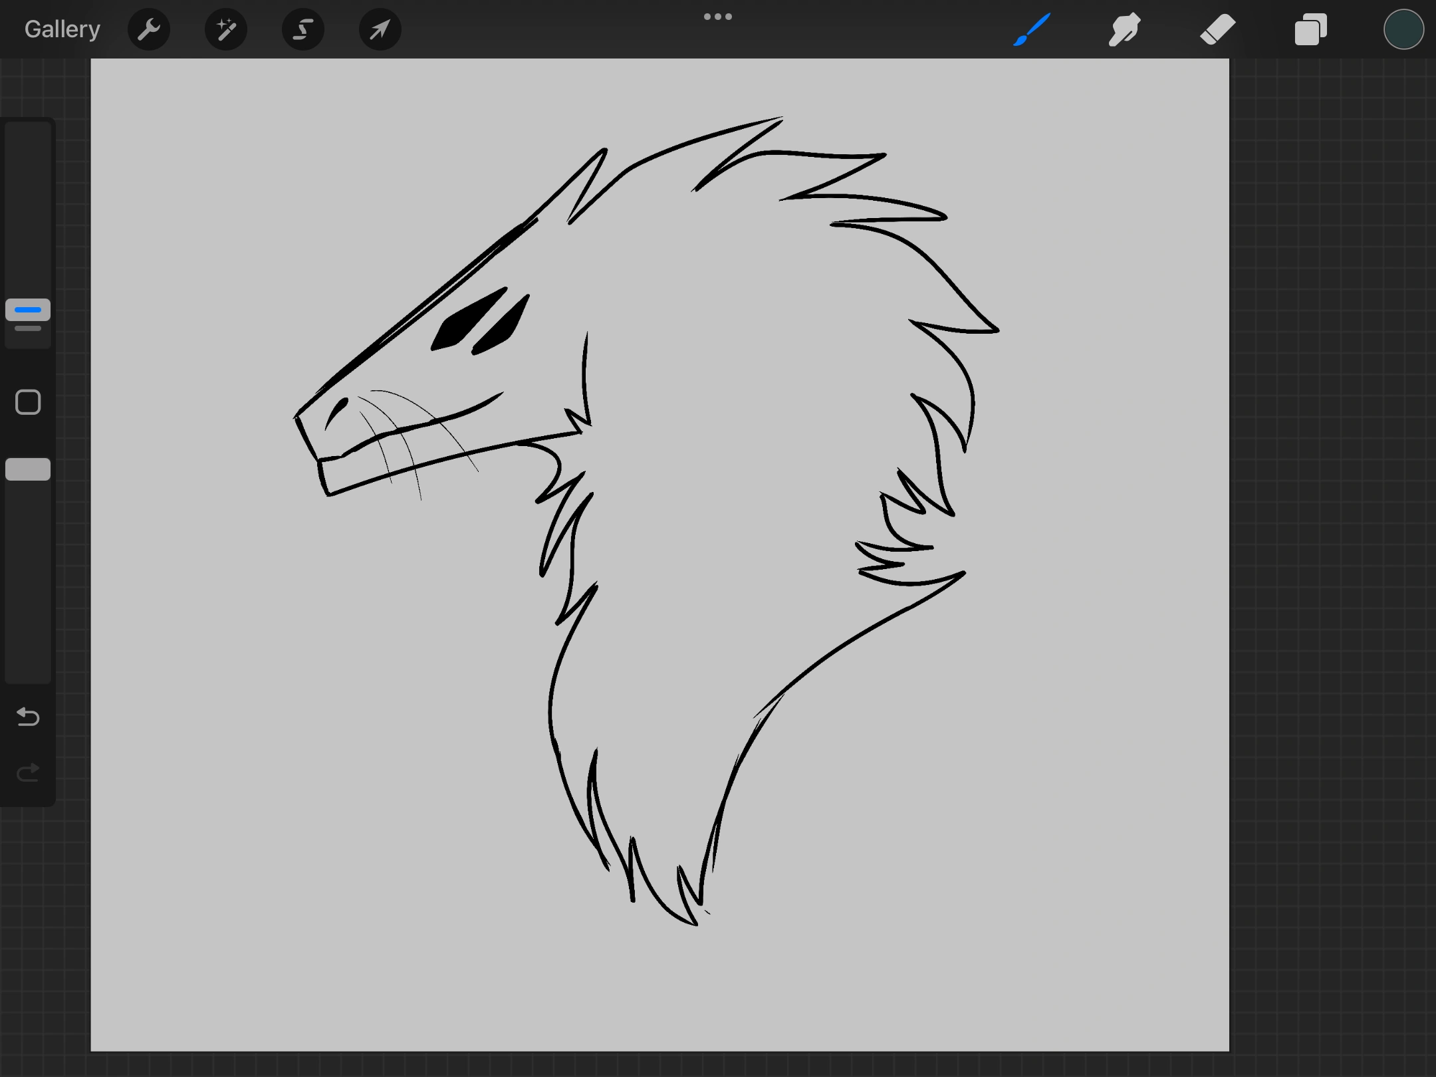This screenshot has width=1436, height=1077.
Task: Open the Actions wrench menu
Action: click(149, 29)
